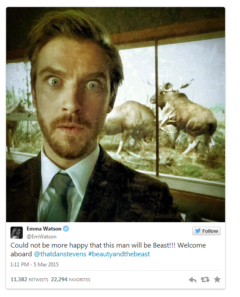Open the @EmWatson handle

click(42, 237)
